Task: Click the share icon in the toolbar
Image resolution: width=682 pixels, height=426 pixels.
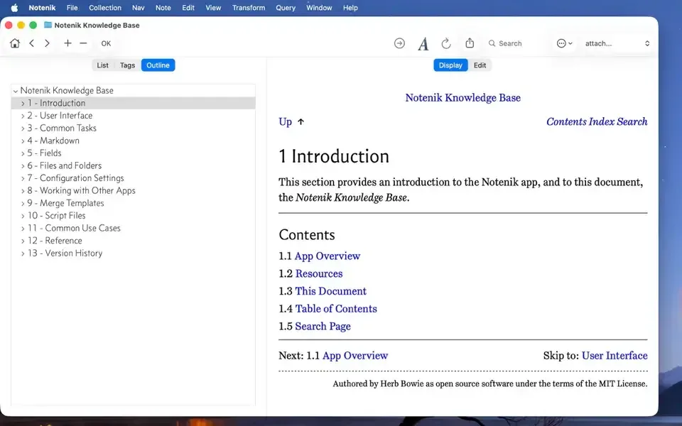Action: [x=470, y=43]
